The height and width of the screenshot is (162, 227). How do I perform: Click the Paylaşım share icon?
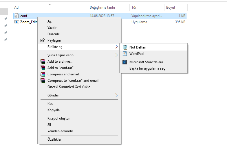(x=43, y=40)
